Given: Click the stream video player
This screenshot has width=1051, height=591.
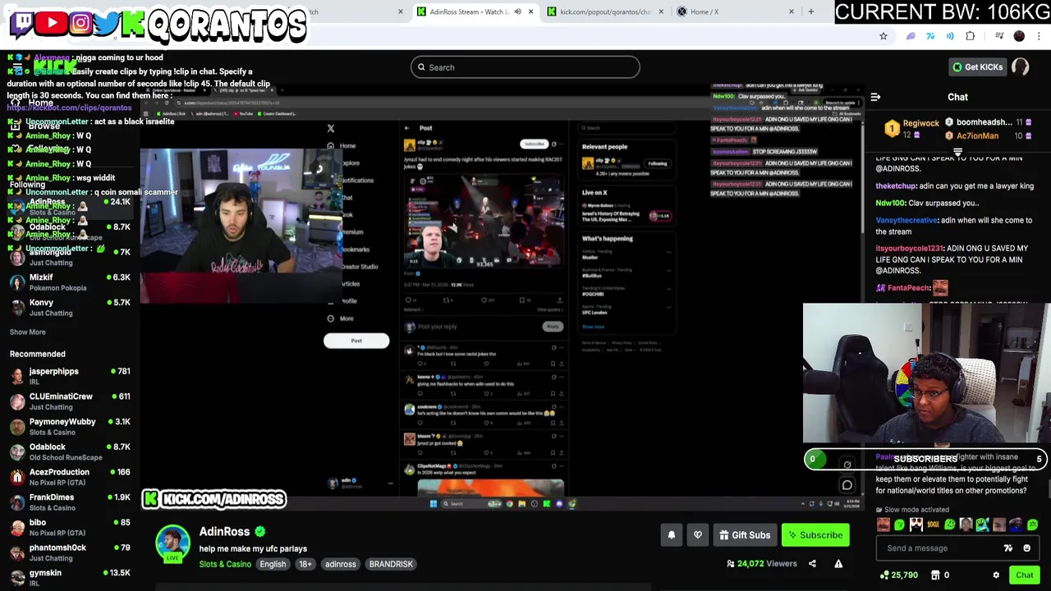Looking at the screenshot, I should 502,297.
